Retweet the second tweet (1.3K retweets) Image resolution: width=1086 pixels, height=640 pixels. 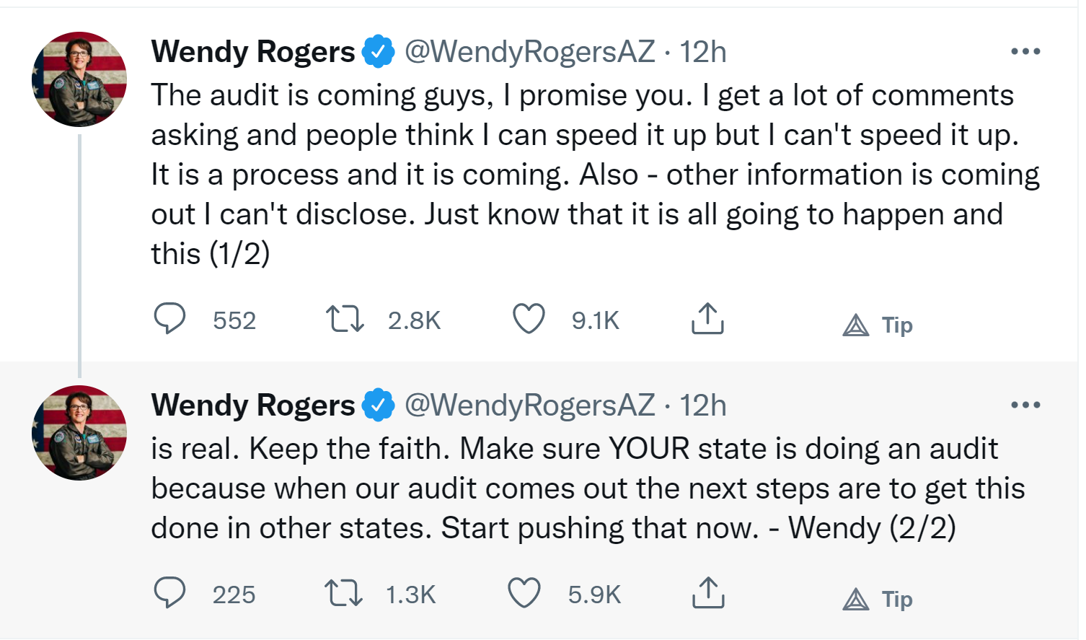tap(343, 593)
